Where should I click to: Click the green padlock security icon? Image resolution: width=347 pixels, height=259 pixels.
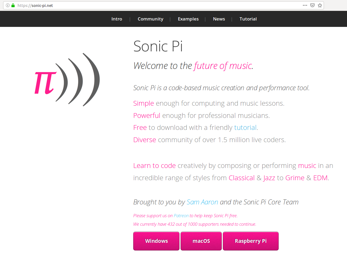pyautogui.click(x=13, y=5)
